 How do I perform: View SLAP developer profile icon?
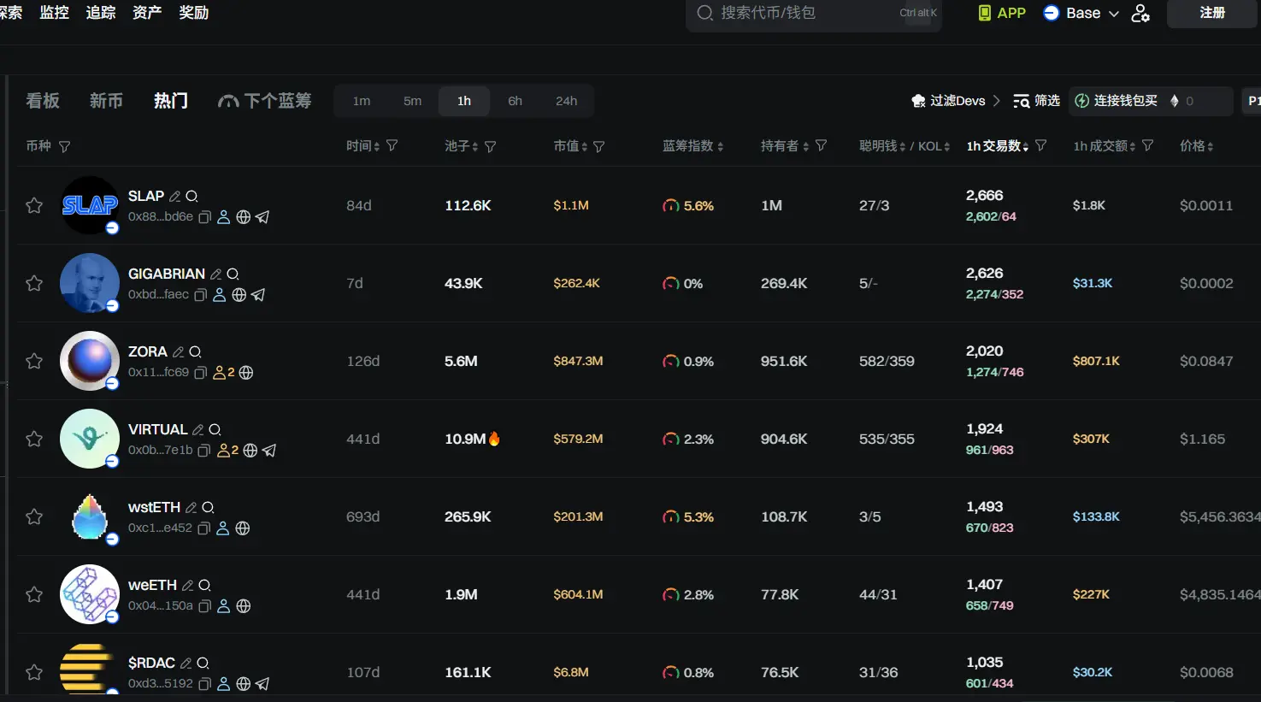click(x=224, y=217)
